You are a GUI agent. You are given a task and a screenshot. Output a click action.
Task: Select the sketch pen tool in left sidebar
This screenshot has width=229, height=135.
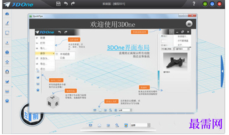tap(7, 23)
